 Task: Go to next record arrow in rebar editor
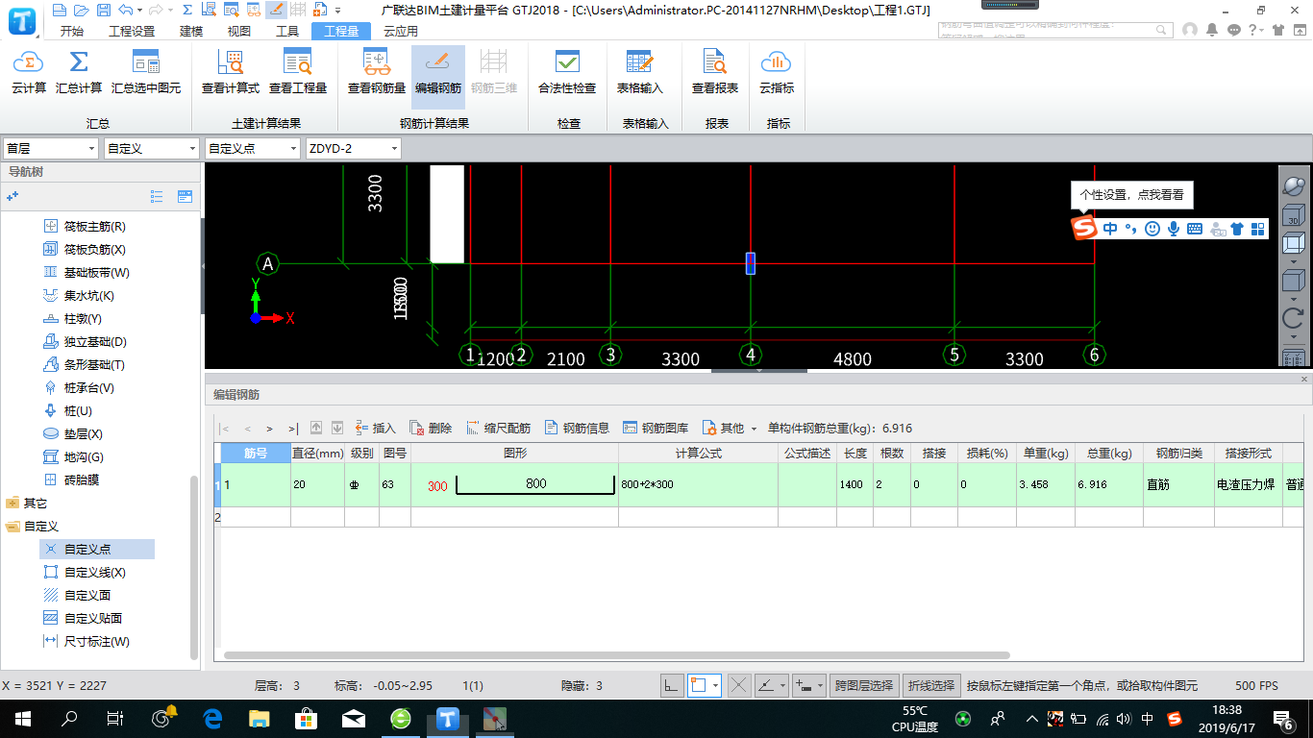[x=270, y=429]
